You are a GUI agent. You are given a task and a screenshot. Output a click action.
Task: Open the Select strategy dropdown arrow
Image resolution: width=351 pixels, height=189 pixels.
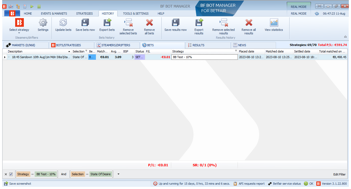[x=19, y=33]
